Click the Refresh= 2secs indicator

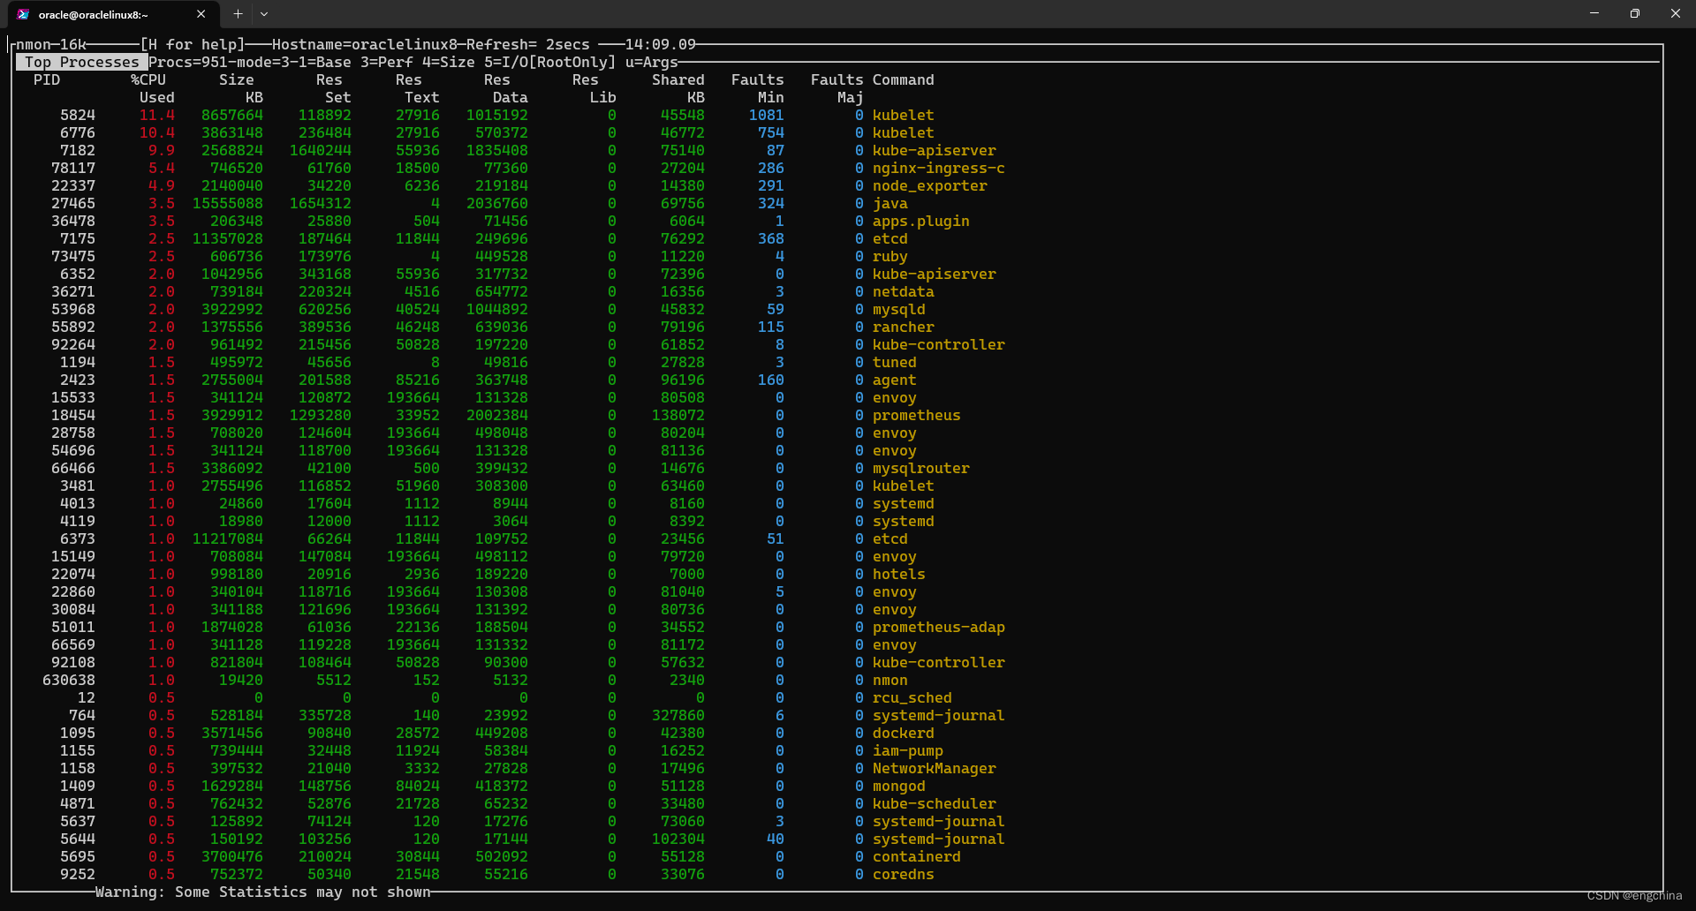tap(528, 44)
